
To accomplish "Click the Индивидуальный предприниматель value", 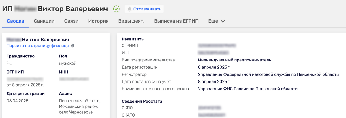I will pyautogui.click(x=235, y=60).
